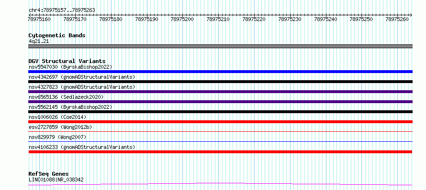Click ruler position 78975170
426x190 pixels.
click(x=75, y=19)
